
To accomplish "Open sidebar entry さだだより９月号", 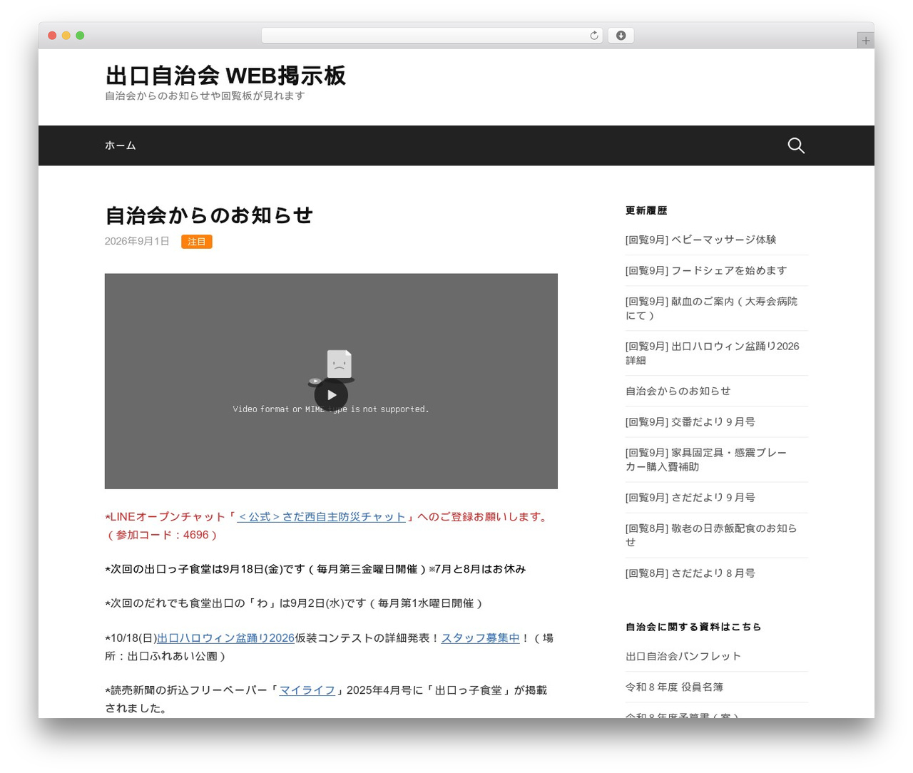I will coord(690,497).
